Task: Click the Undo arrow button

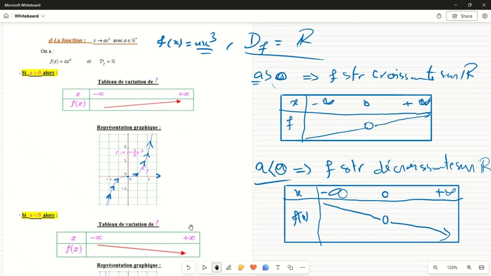Action: (188, 268)
